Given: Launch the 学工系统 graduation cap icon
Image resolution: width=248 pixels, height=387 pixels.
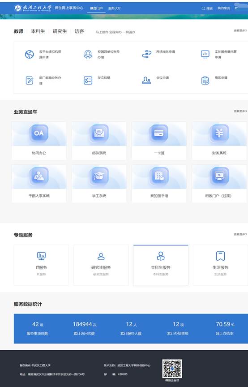Looking at the screenshot, I should (99, 176).
